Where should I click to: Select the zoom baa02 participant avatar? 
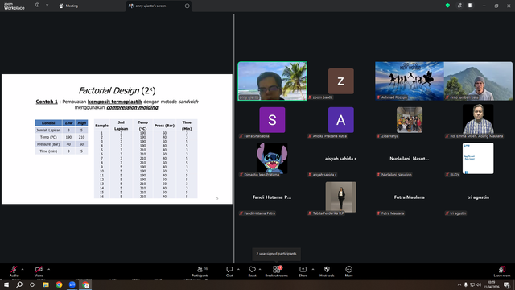[341, 81]
